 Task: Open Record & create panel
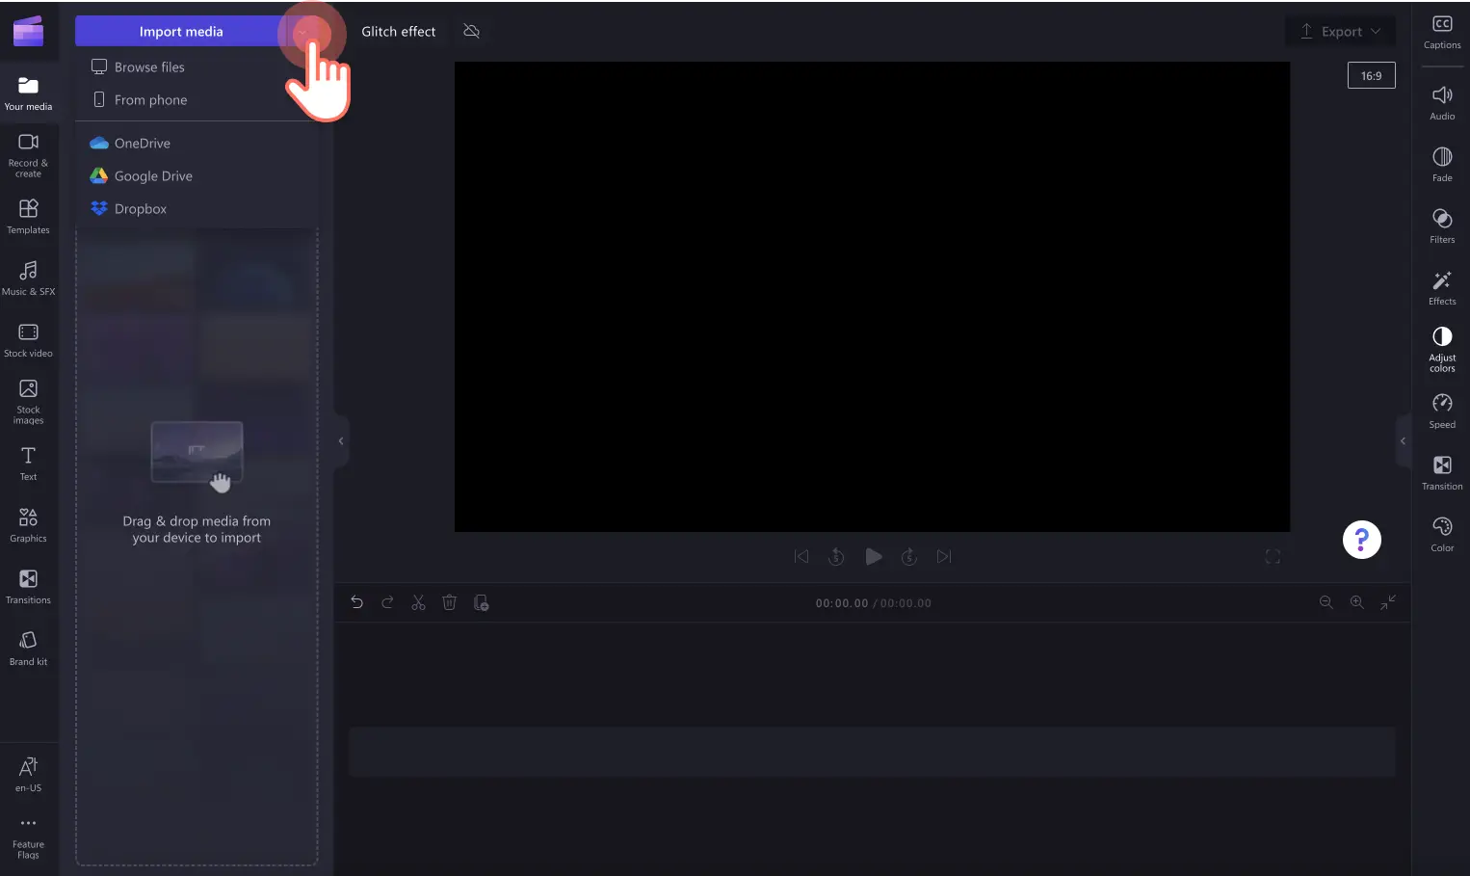click(x=28, y=155)
